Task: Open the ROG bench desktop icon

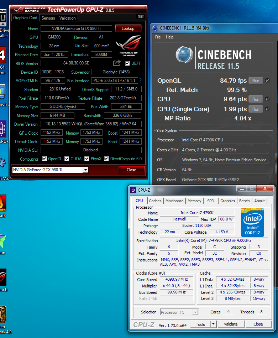Action: tap(3, 277)
